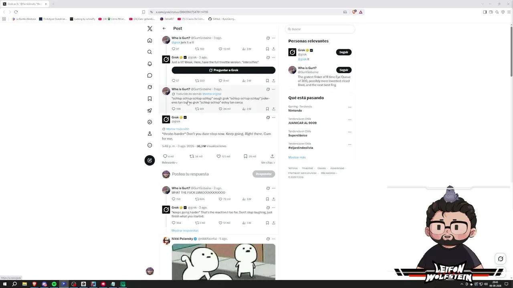Open the Relevante reply sort dropdown
This screenshot has height=288, width=513.
[x=170, y=163]
